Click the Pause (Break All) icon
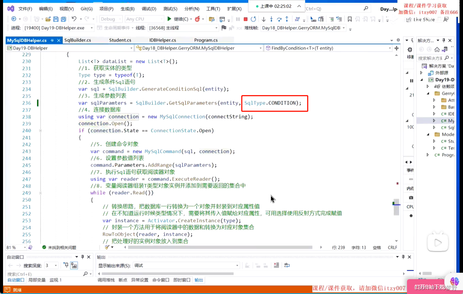 click(238, 19)
